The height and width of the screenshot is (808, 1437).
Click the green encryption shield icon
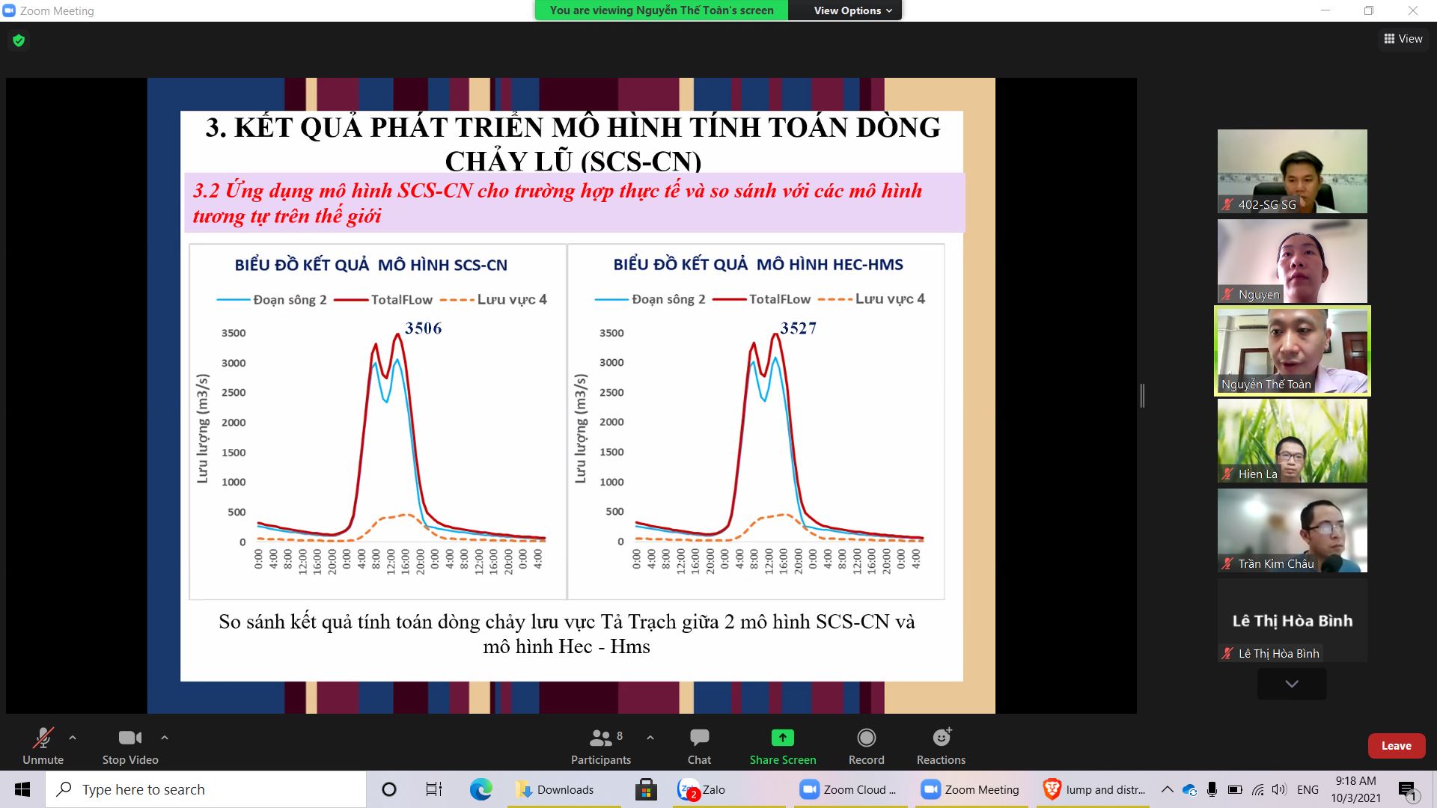19,40
